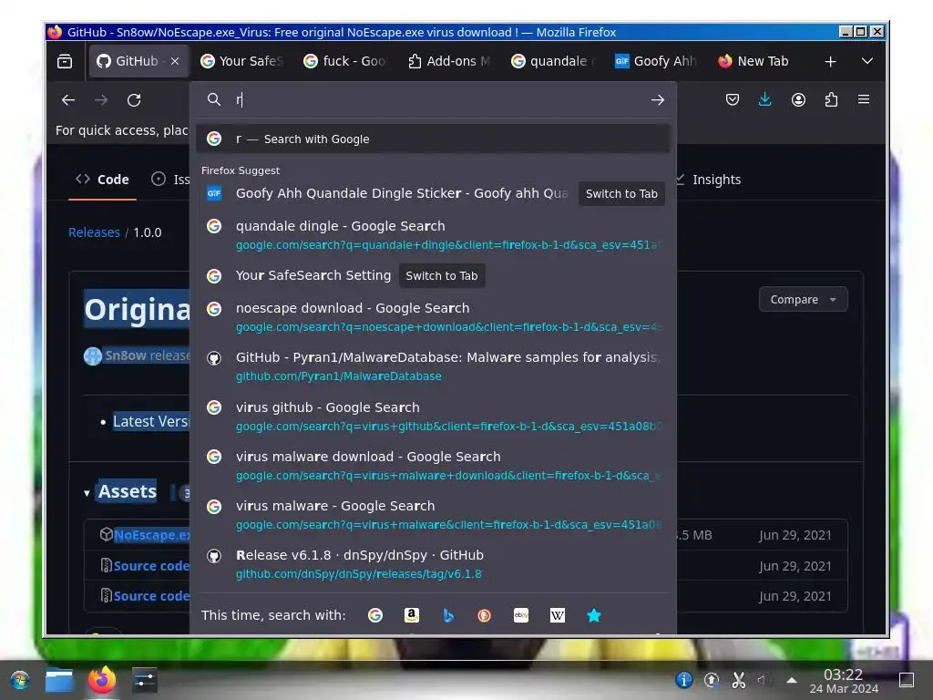Open Pyran1/MalwareDatabase GitHub suggestion

pos(433,366)
